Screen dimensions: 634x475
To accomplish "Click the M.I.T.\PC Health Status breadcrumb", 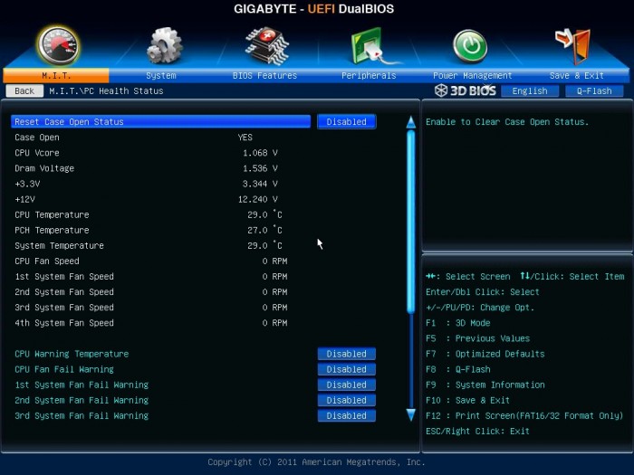I will (x=106, y=90).
